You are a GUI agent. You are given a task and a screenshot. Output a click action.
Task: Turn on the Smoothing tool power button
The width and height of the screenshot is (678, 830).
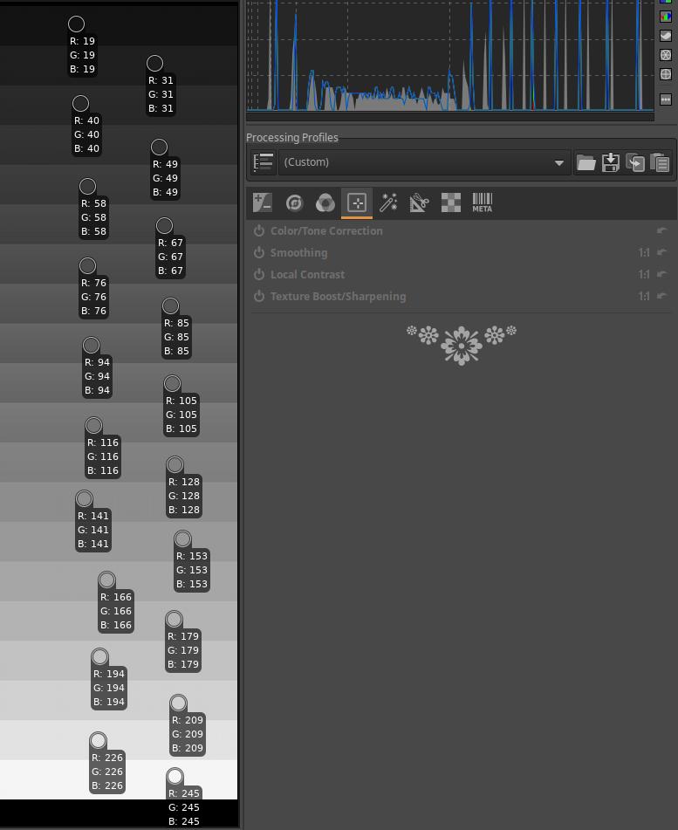pos(259,253)
